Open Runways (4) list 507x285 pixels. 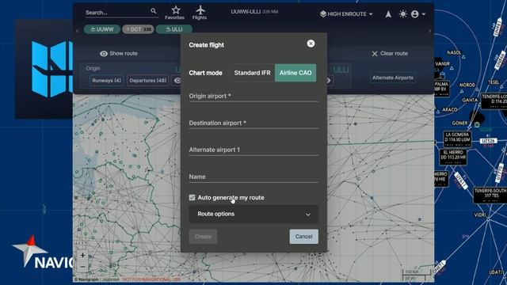click(106, 81)
